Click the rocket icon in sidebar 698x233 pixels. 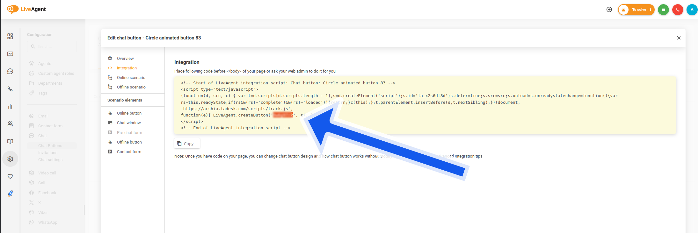pyautogui.click(x=10, y=194)
